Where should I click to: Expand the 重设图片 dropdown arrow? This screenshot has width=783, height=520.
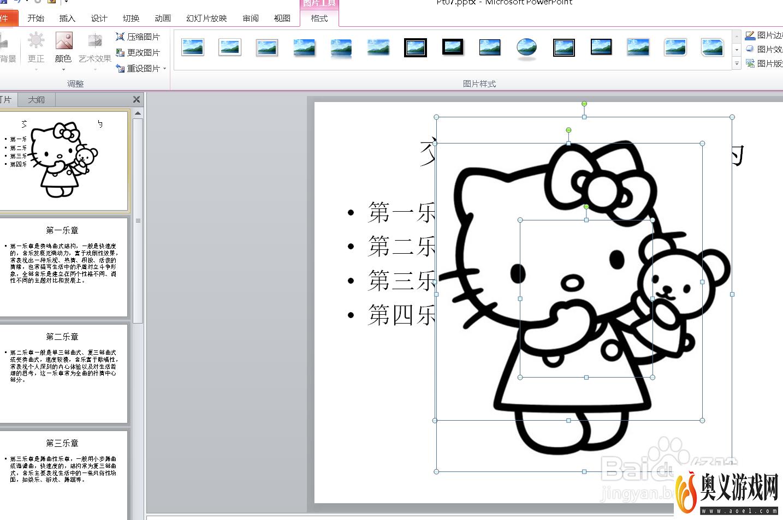click(x=164, y=68)
